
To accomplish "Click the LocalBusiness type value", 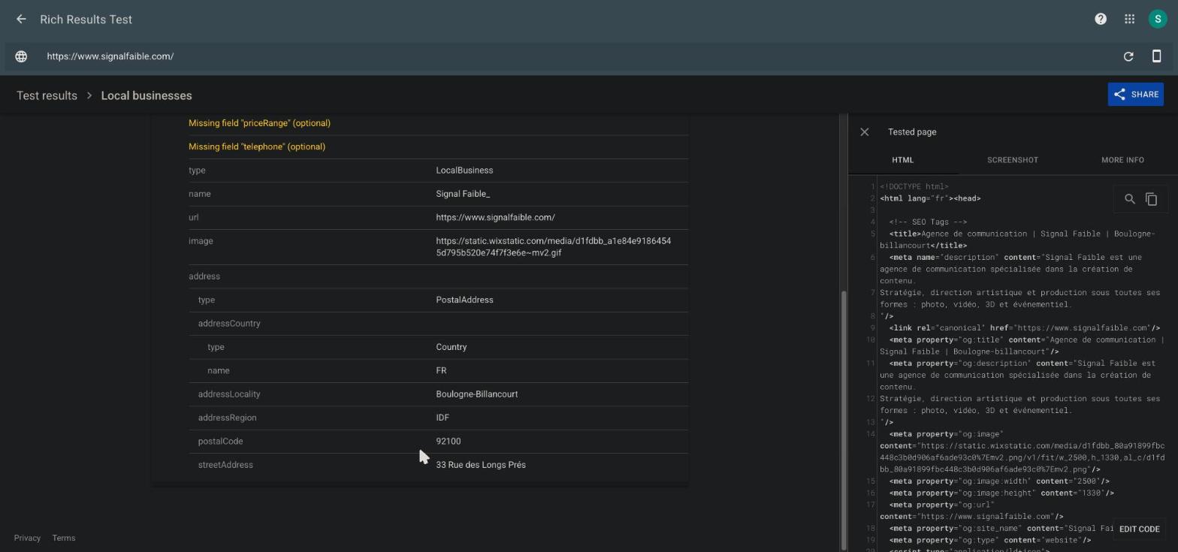I will 464,170.
